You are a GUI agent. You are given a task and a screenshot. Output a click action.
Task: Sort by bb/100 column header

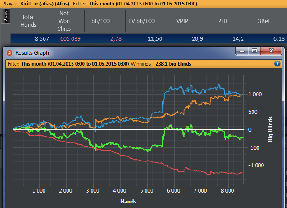coord(101,21)
